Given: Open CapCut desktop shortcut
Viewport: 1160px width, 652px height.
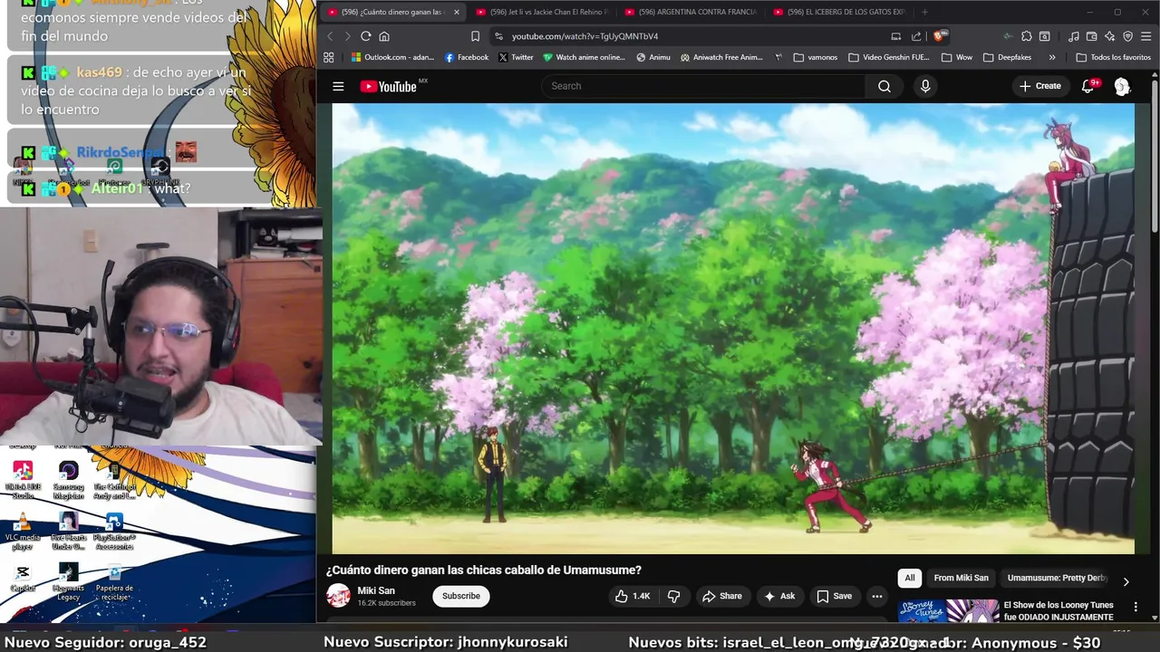Looking at the screenshot, I should 23,578.
